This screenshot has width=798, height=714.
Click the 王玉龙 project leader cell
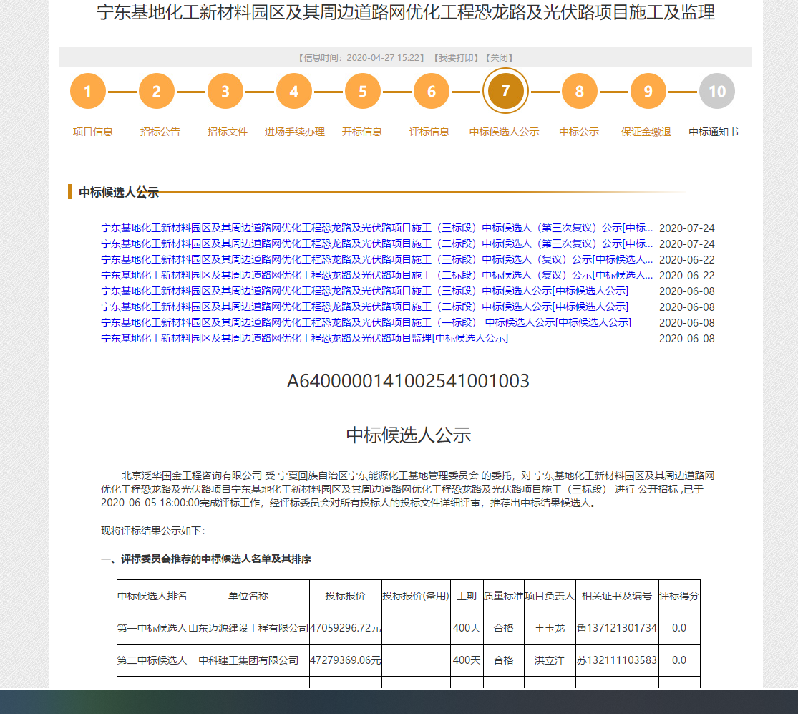coord(550,628)
